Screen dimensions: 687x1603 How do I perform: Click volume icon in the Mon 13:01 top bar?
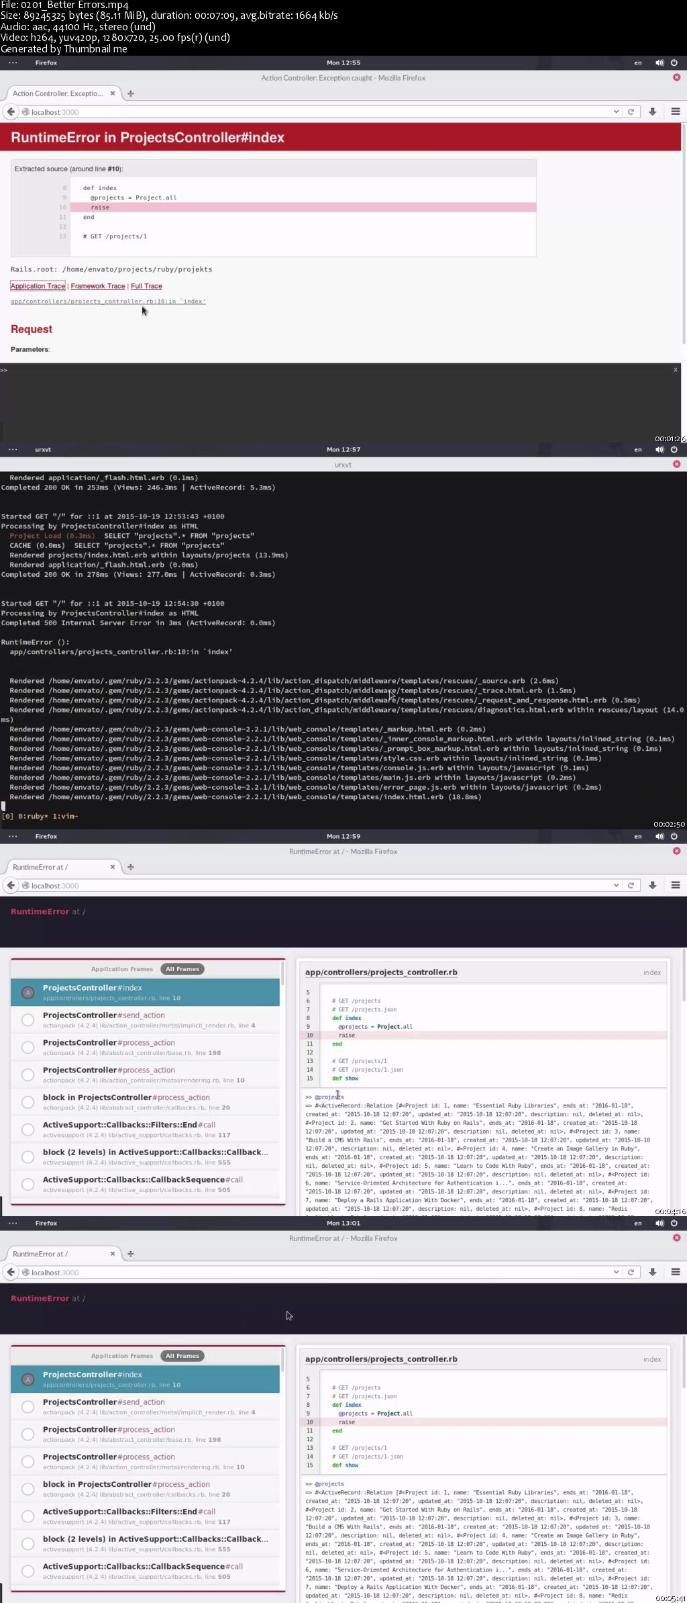pyautogui.click(x=659, y=1223)
